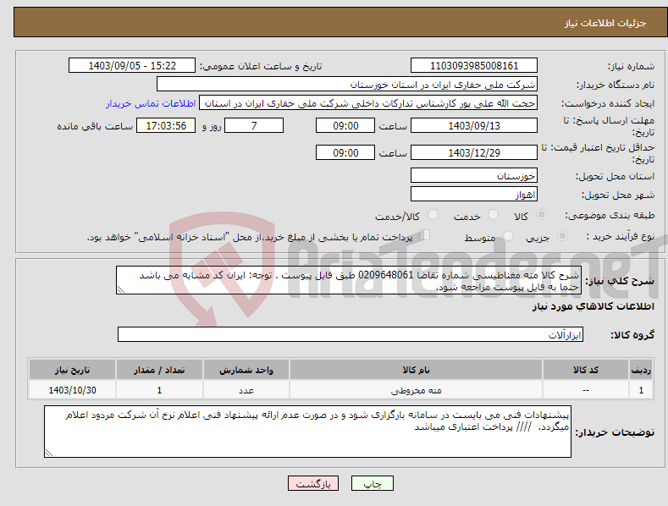This screenshot has width=668, height=506.
Task: Click the remaining time field 17:03:56
Action: click(166, 125)
